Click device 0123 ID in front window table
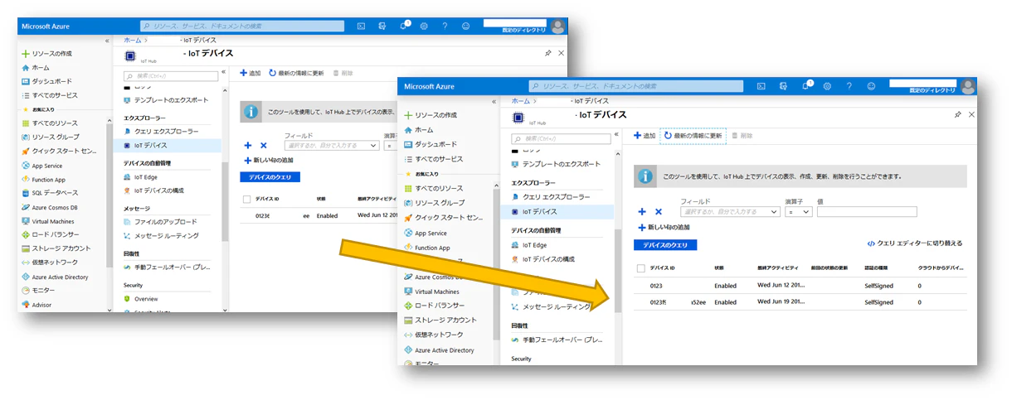1012x400 pixels. pyautogui.click(x=656, y=286)
